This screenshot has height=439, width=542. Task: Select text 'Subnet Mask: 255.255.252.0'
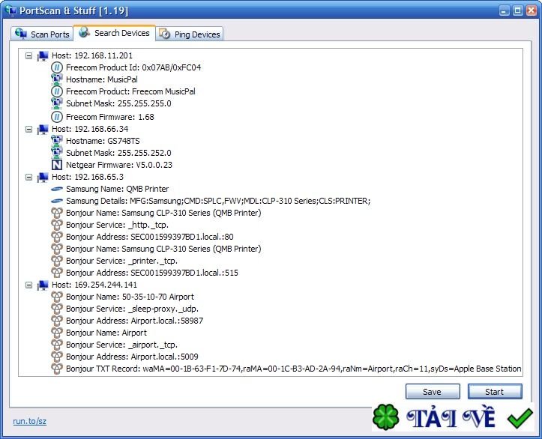pos(118,153)
